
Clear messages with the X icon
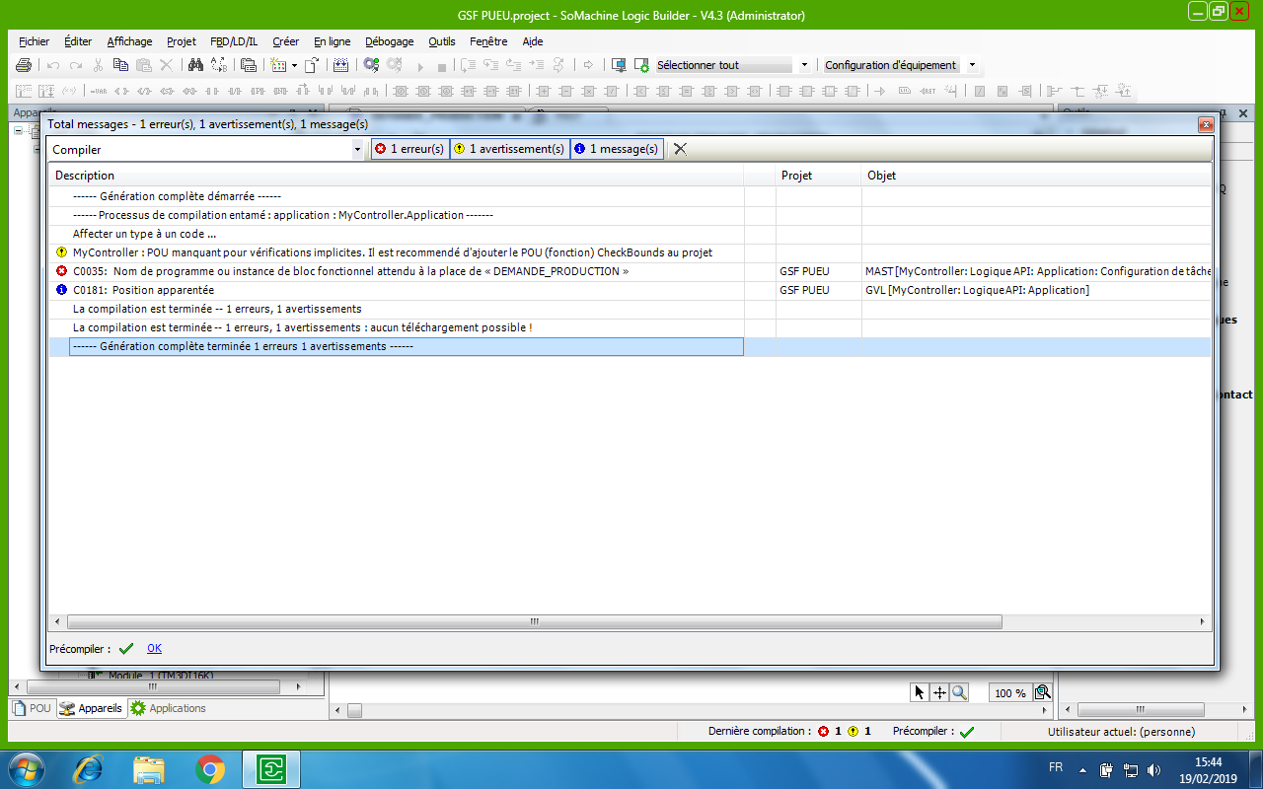pos(680,149)
